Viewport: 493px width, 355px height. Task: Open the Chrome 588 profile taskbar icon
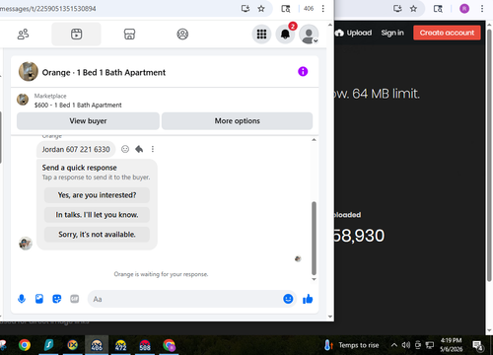click(145, 345)
